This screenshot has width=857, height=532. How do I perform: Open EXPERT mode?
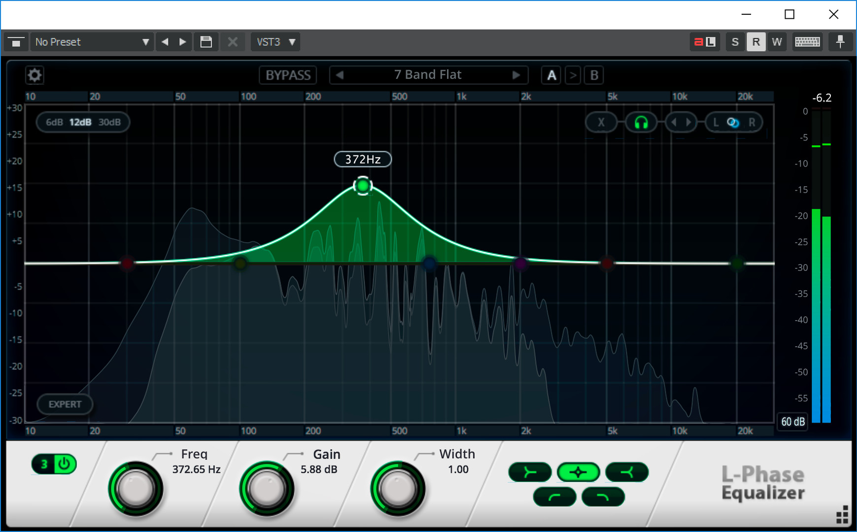click(x=65, y=404)
